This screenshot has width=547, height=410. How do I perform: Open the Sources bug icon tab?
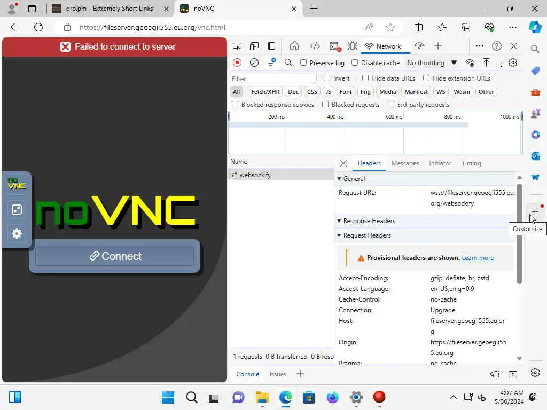coord(353,46)
